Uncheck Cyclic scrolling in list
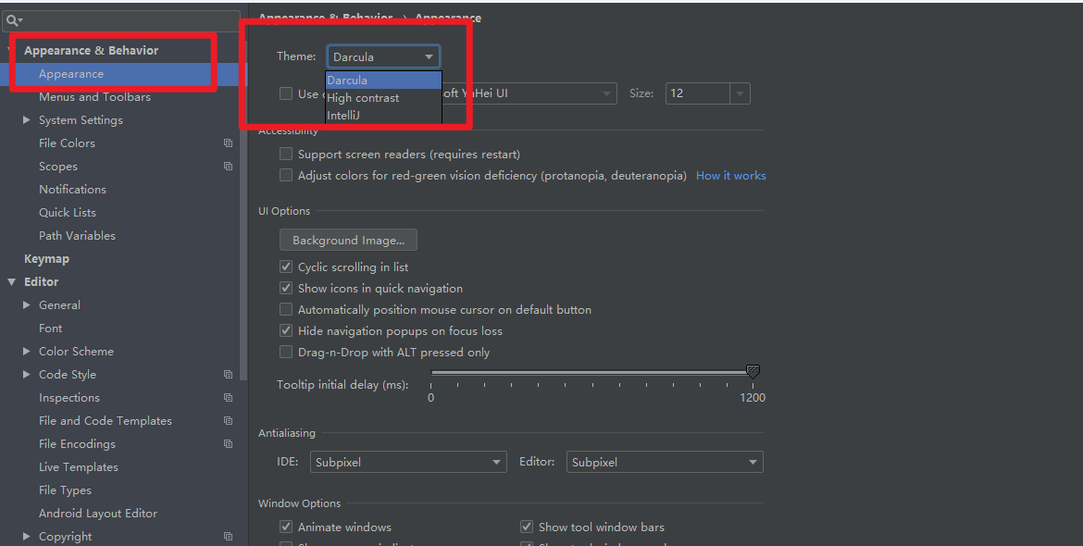 [x=286, y=267]
